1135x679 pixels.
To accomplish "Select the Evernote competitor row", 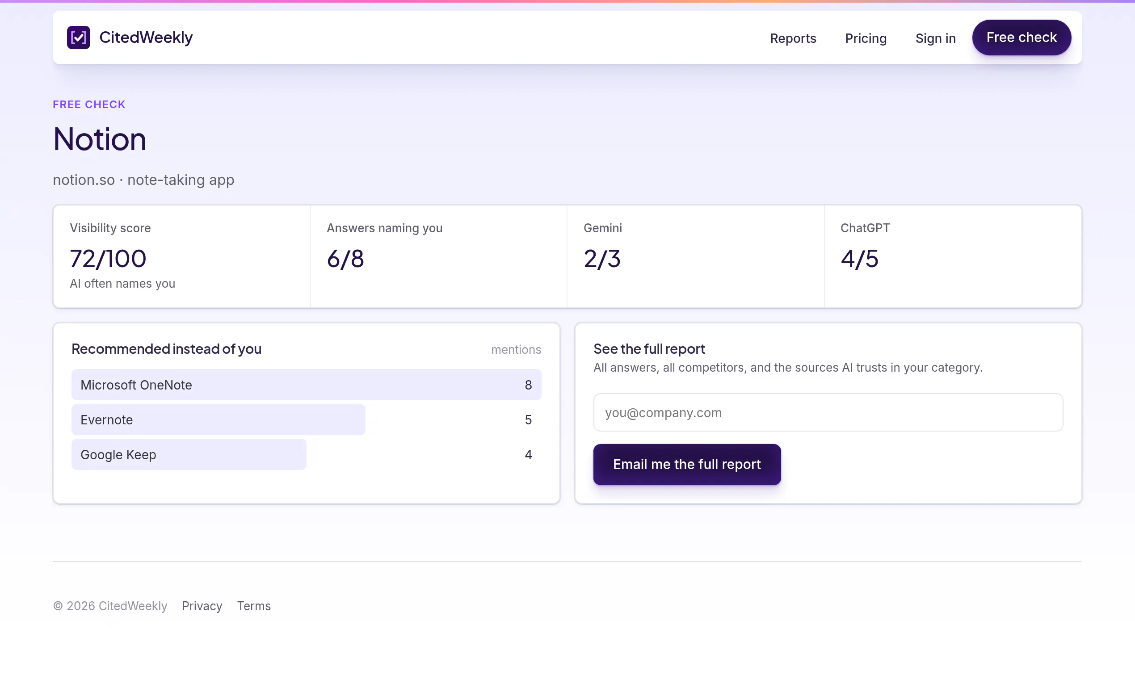I will point(306,419).
